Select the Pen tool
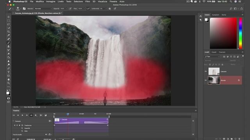The width and height of the screenshot is (250, 140). pos(9,68)
